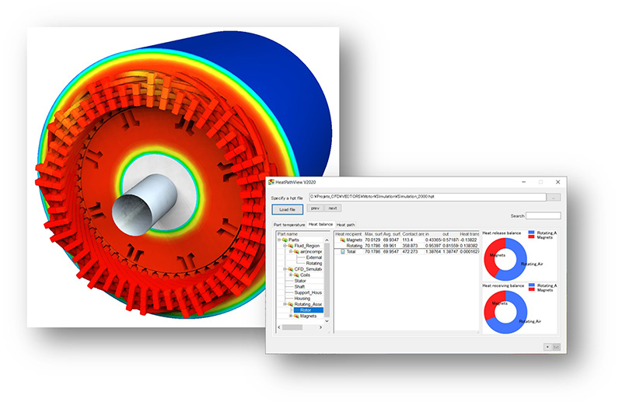The height and width of the screenshot is (409, 622).
Task: Click the Load file button
Action: (285, 208)
